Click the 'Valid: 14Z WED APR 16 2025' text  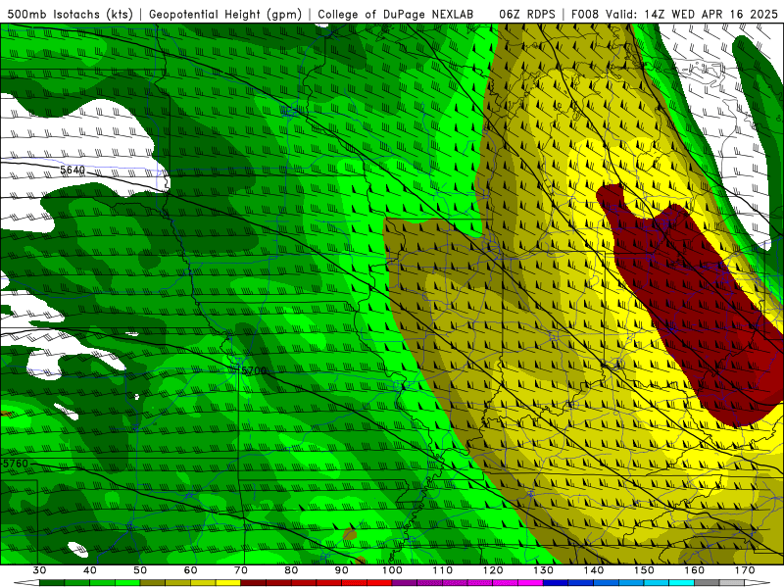point(692,14)
